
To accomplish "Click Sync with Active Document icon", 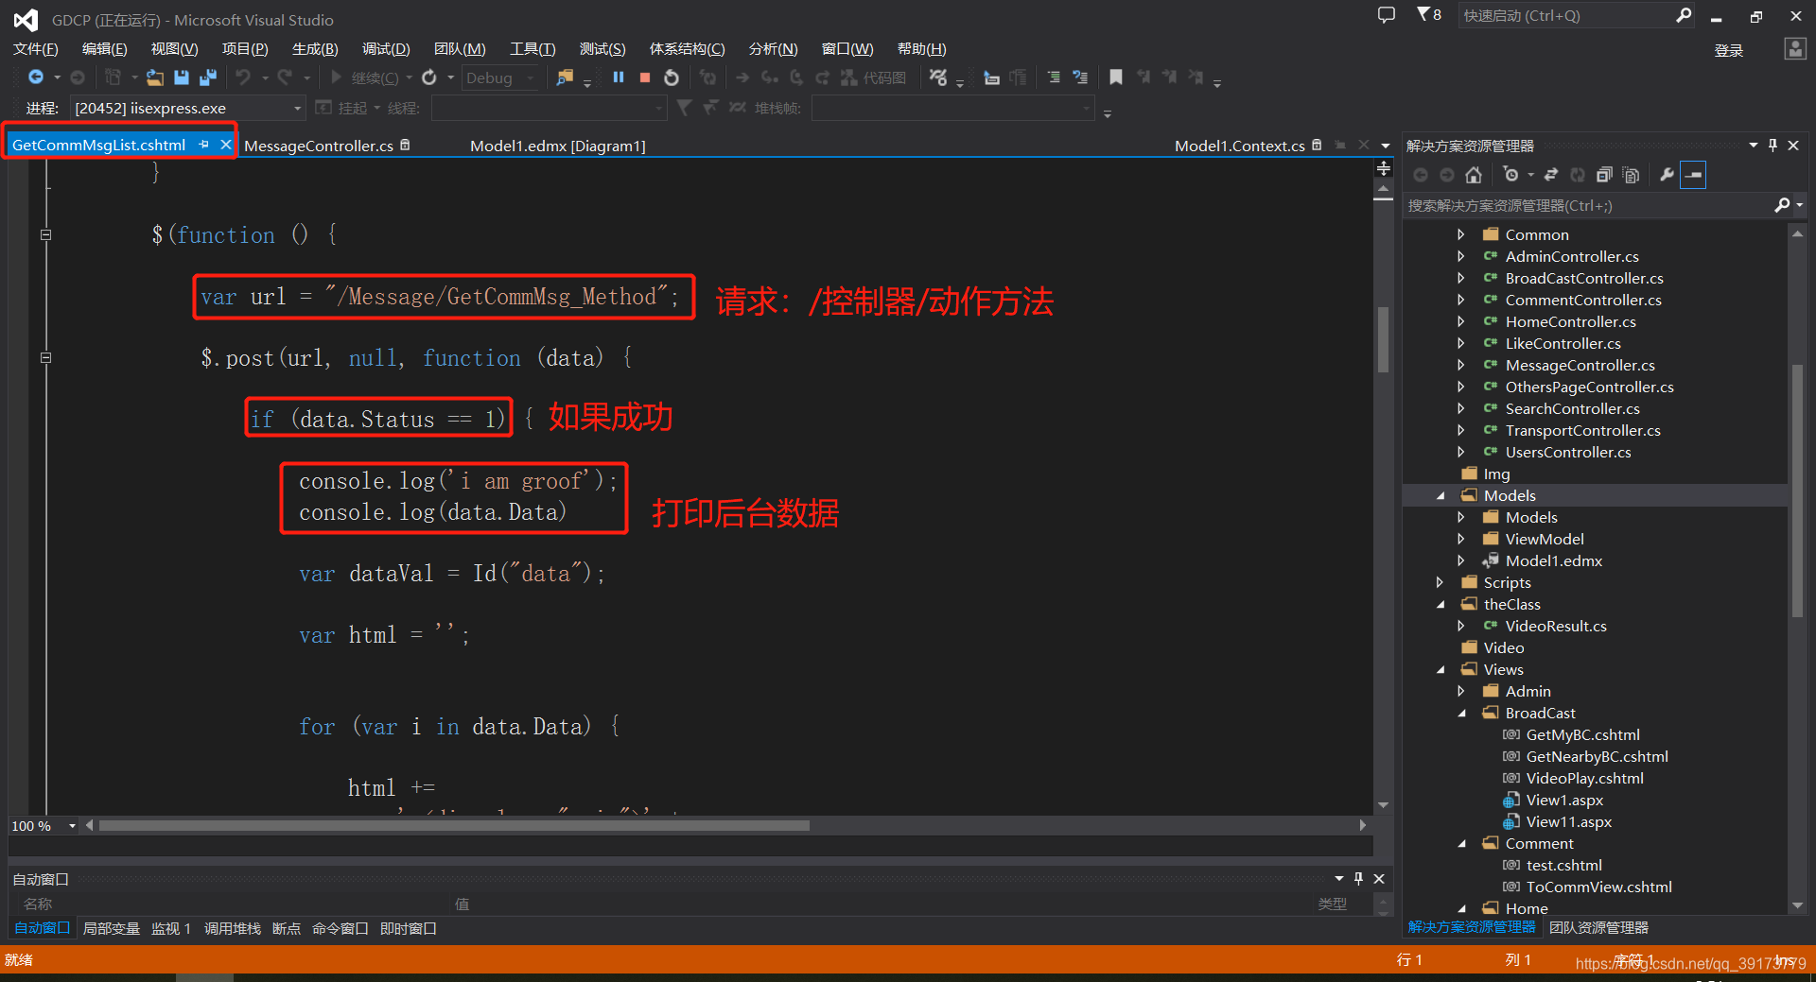I will coord(1551,175).
